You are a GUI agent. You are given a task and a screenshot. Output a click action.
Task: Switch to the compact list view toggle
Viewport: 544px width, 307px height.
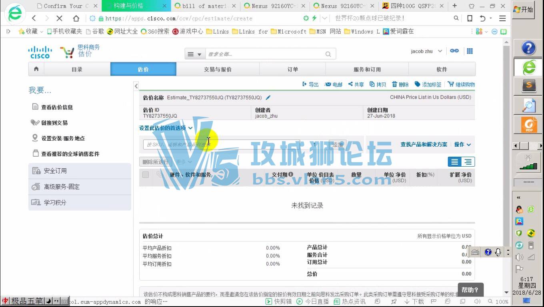pos(454,161)
